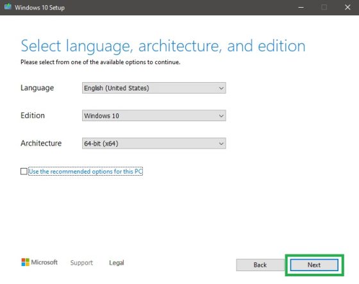Tick the recommended options checkbox
The width and height of the screenshot is (359, 284).
[24, 171]
